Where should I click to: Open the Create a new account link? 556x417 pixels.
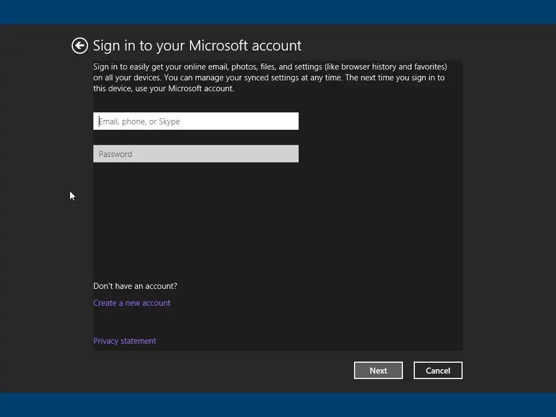[x=132, y=303]
